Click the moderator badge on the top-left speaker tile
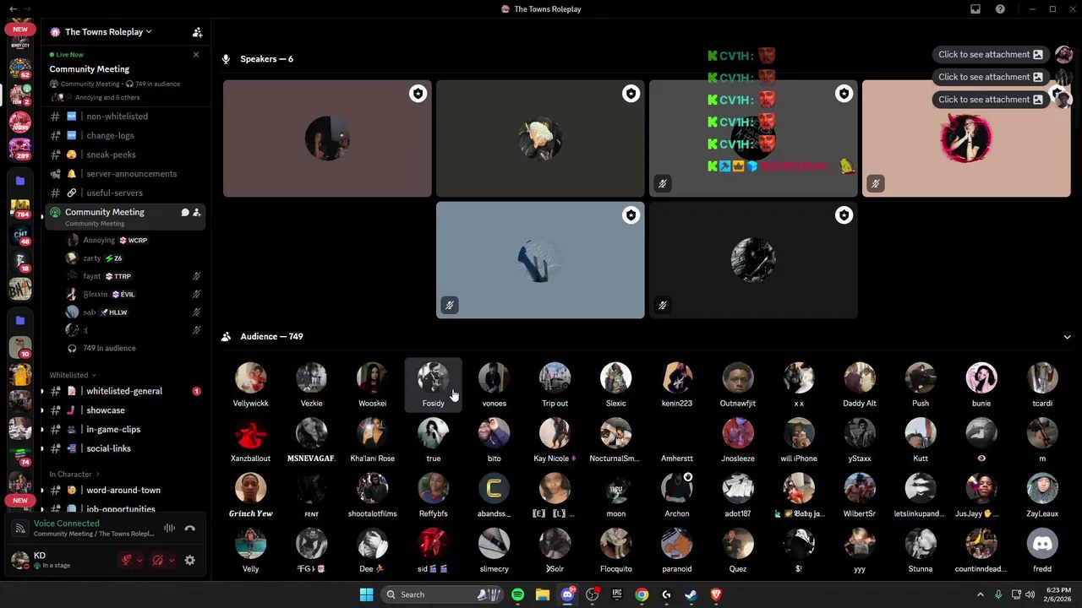Image resolution: width=1082 pixels, height=608 pixels. click(x=418, y=94)
